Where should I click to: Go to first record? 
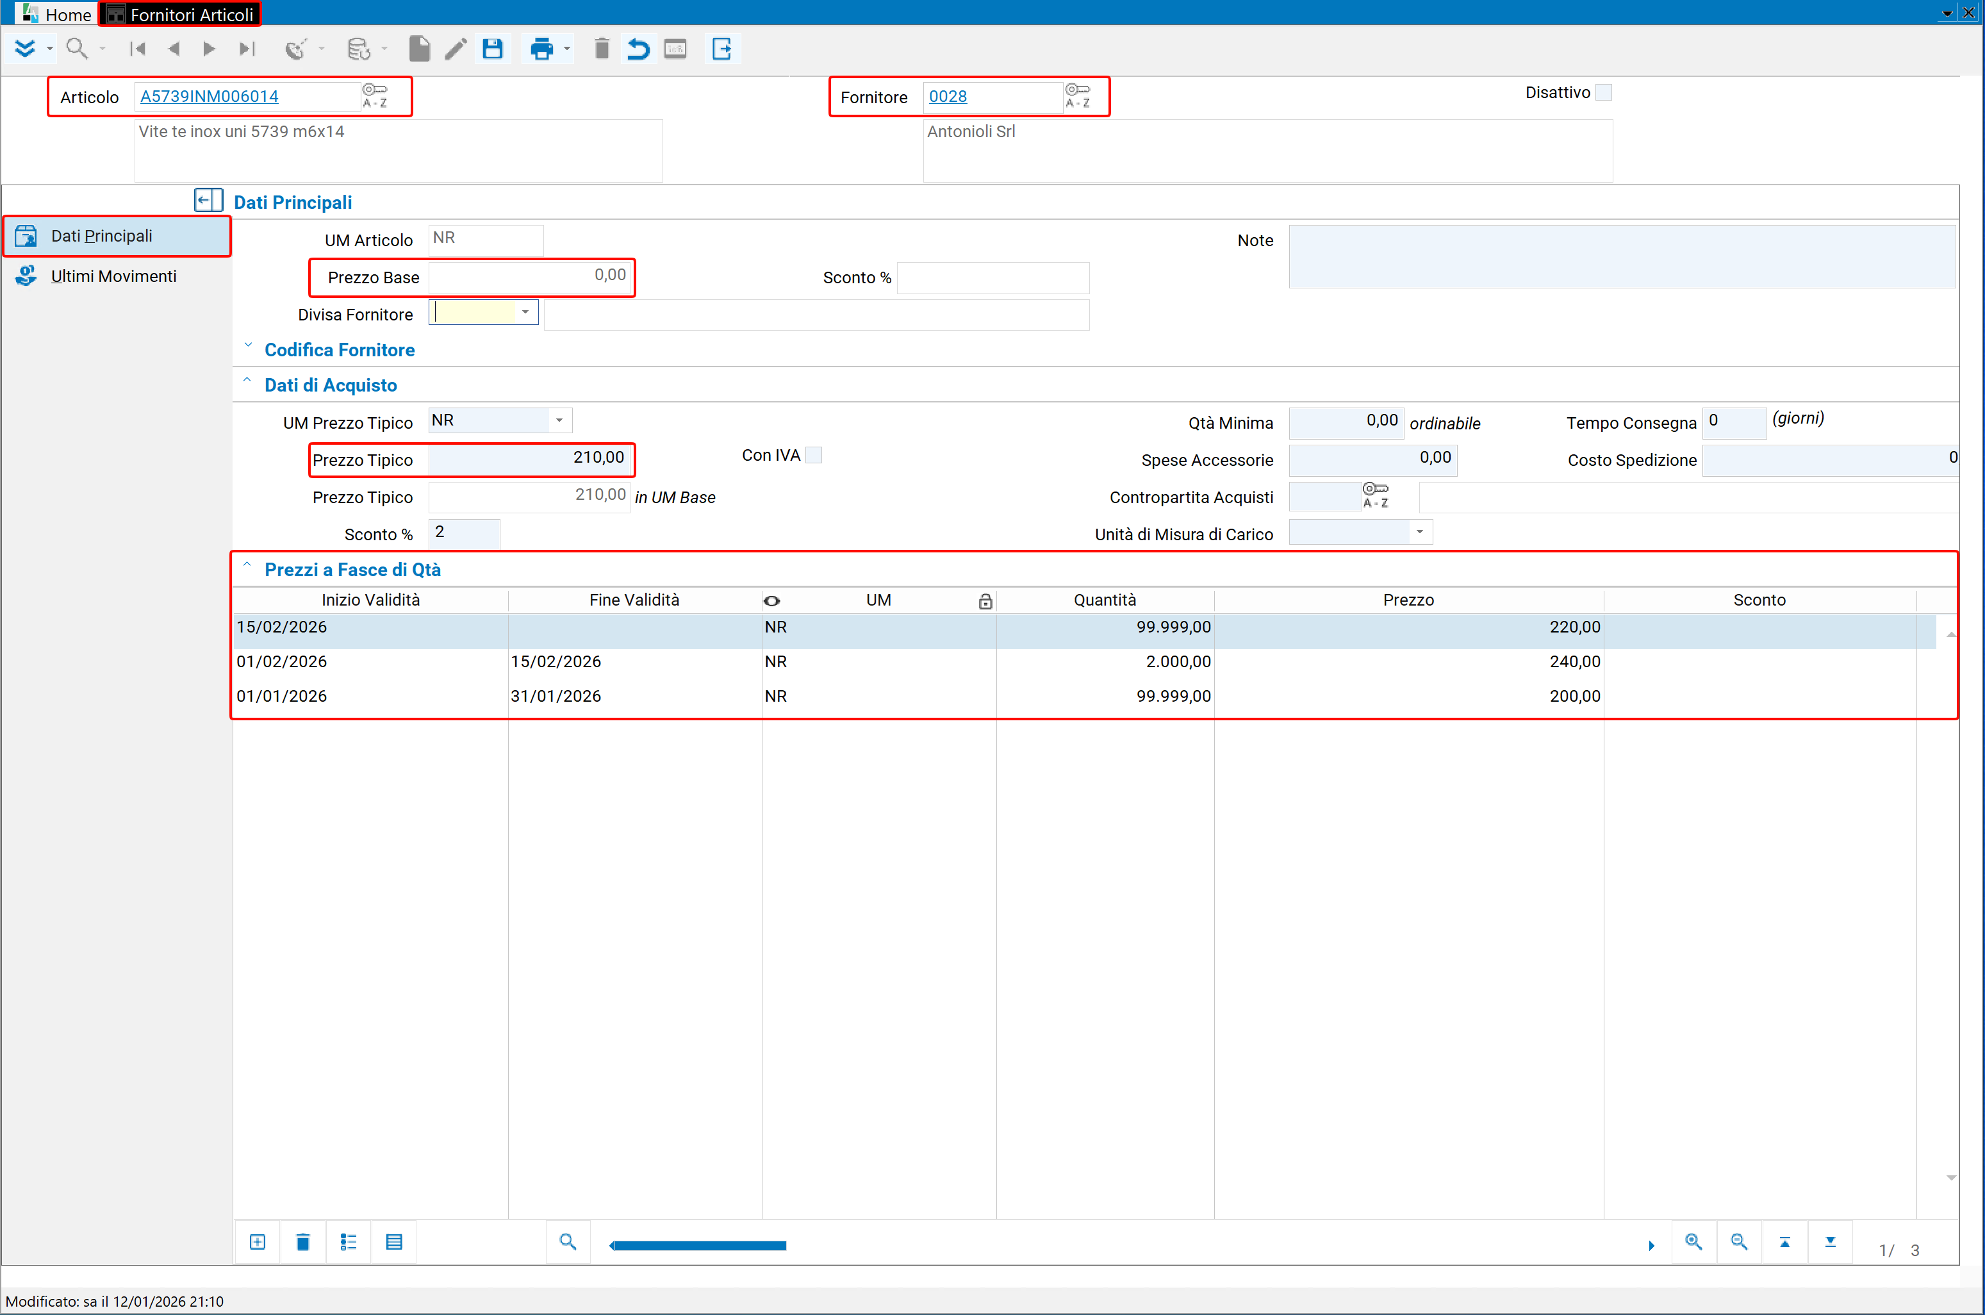tap(138, 49)
